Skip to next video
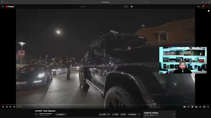 coord(10,107)
